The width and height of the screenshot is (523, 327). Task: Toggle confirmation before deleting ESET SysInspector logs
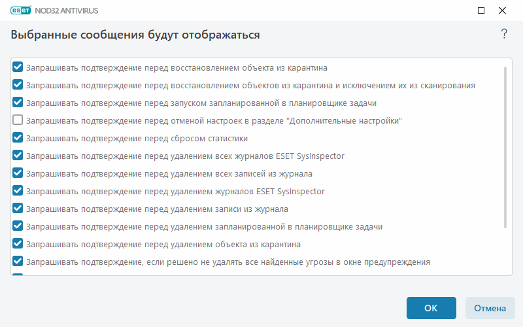coord(18,190)
